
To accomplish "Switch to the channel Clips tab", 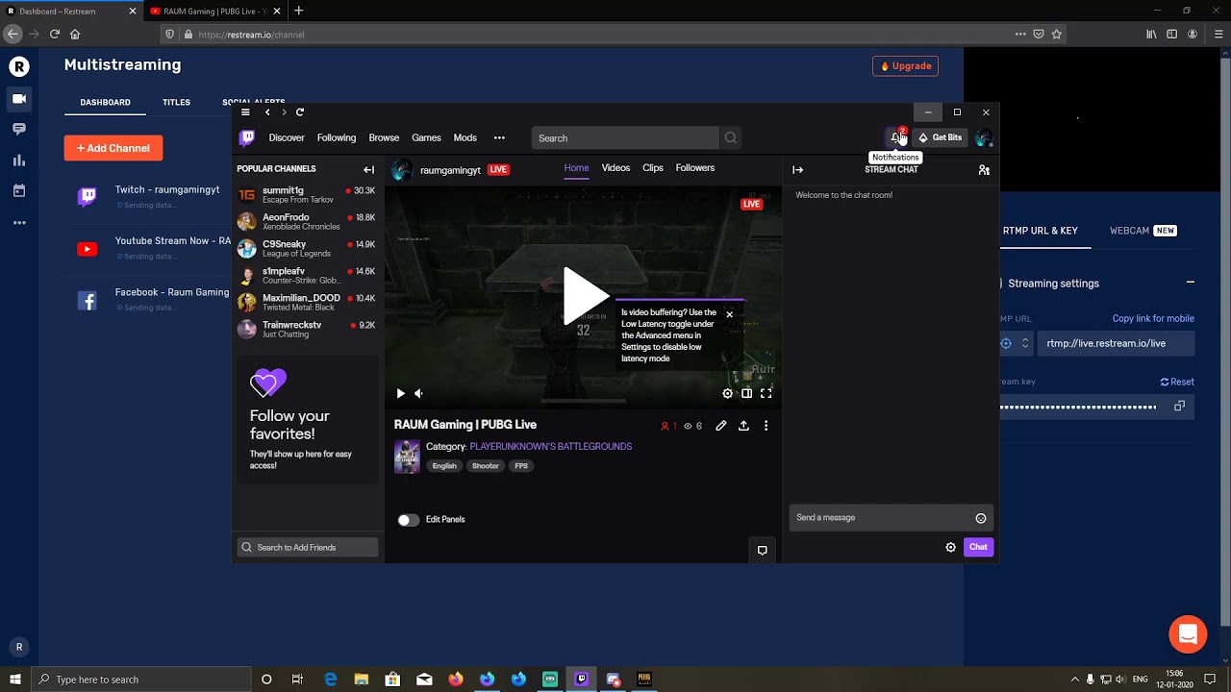I will (653, 167).
